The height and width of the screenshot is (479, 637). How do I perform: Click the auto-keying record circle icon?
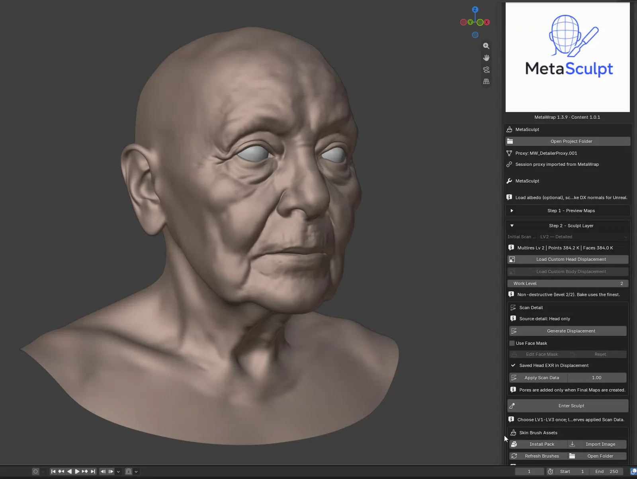click(35, 471)
